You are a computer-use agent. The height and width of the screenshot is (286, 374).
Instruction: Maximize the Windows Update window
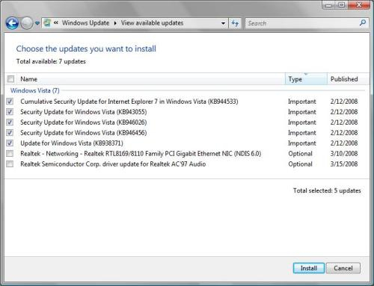click(x=342, y=5)
